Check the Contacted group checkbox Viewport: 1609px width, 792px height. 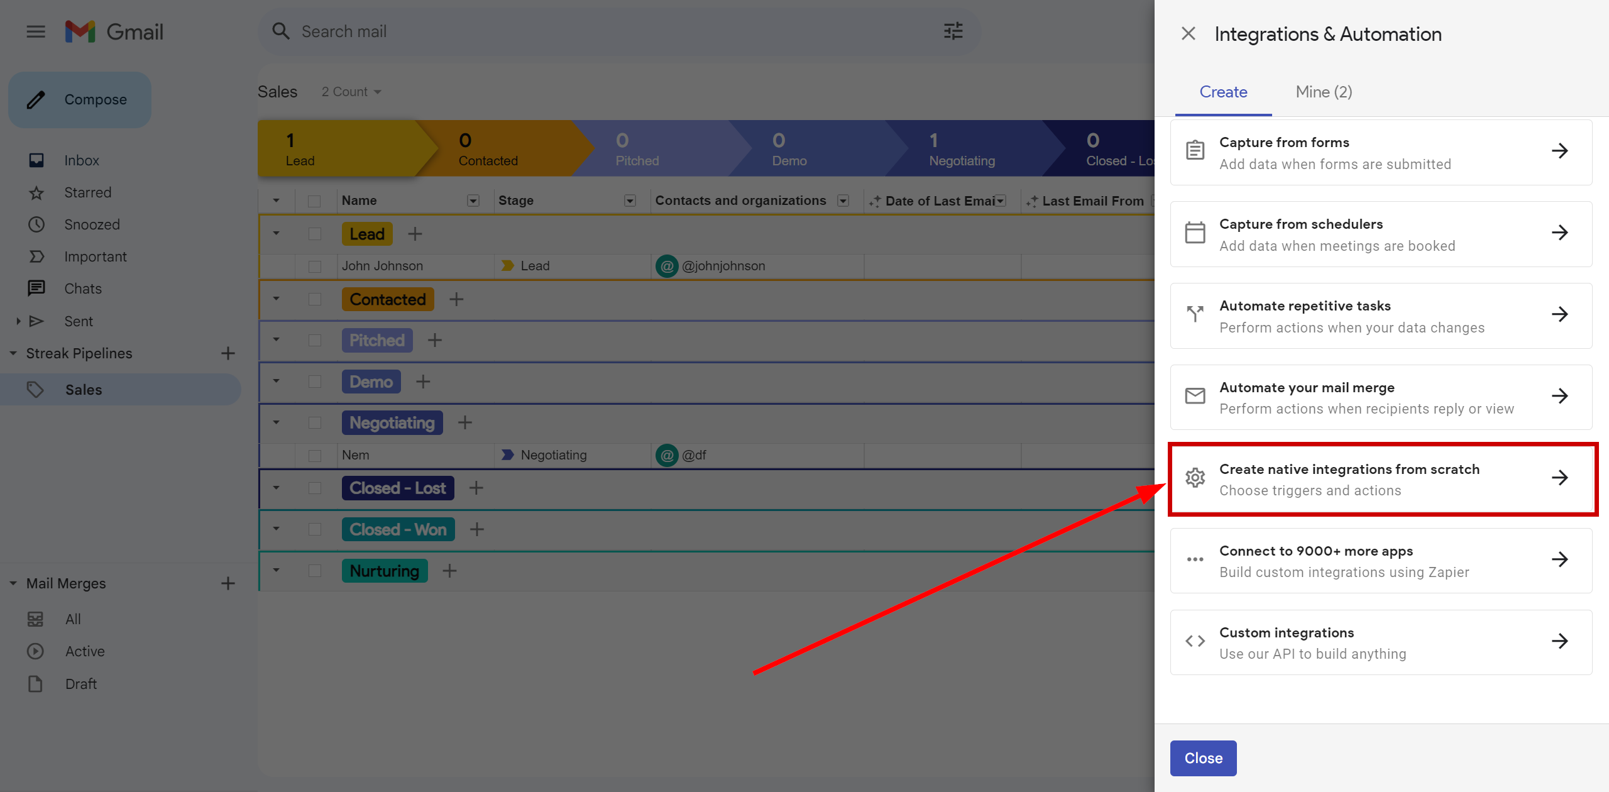pyautogui.click(x=314, y=299)
